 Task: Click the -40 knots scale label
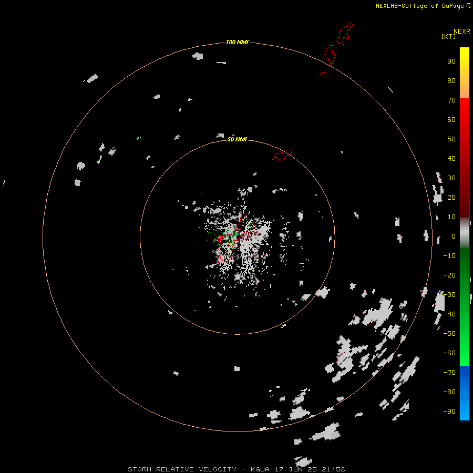pos(449,314)
